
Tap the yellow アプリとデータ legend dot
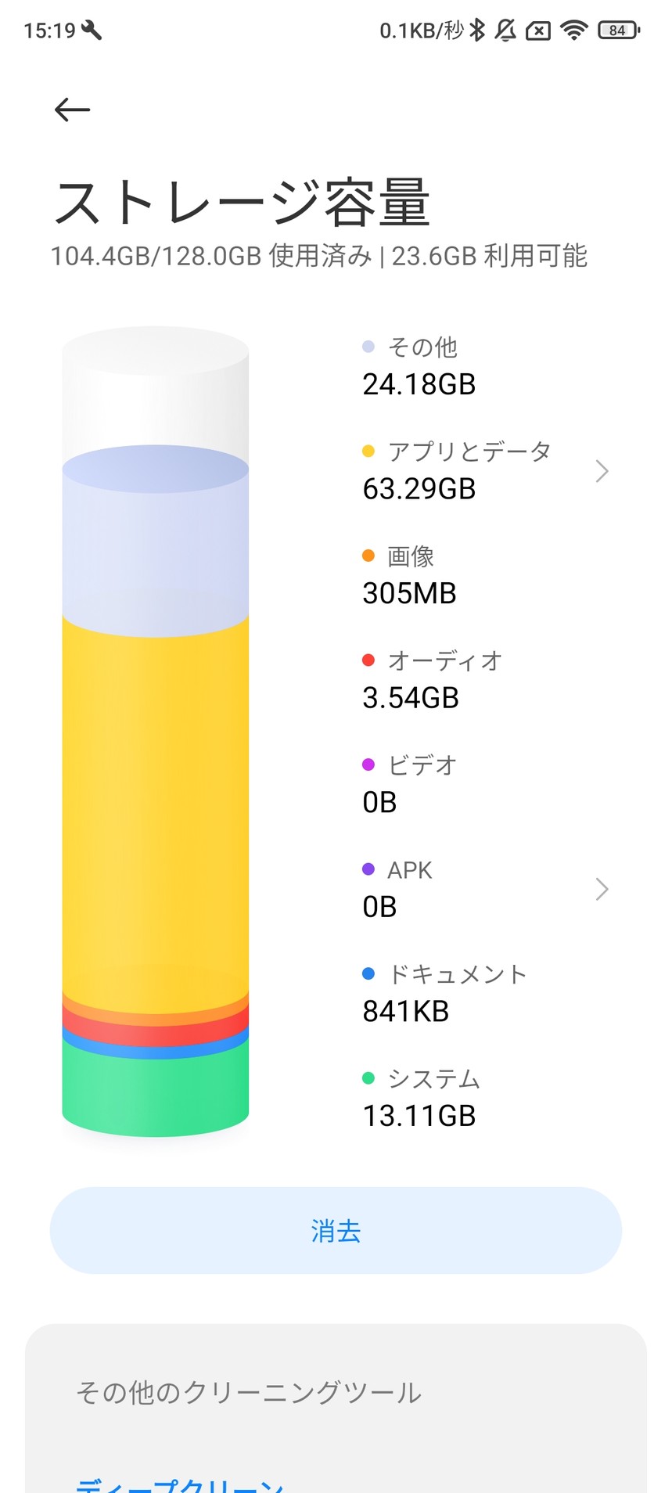click(x=368, y=451)
